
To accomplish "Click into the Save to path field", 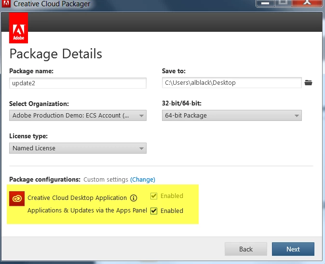I will 232,82.
